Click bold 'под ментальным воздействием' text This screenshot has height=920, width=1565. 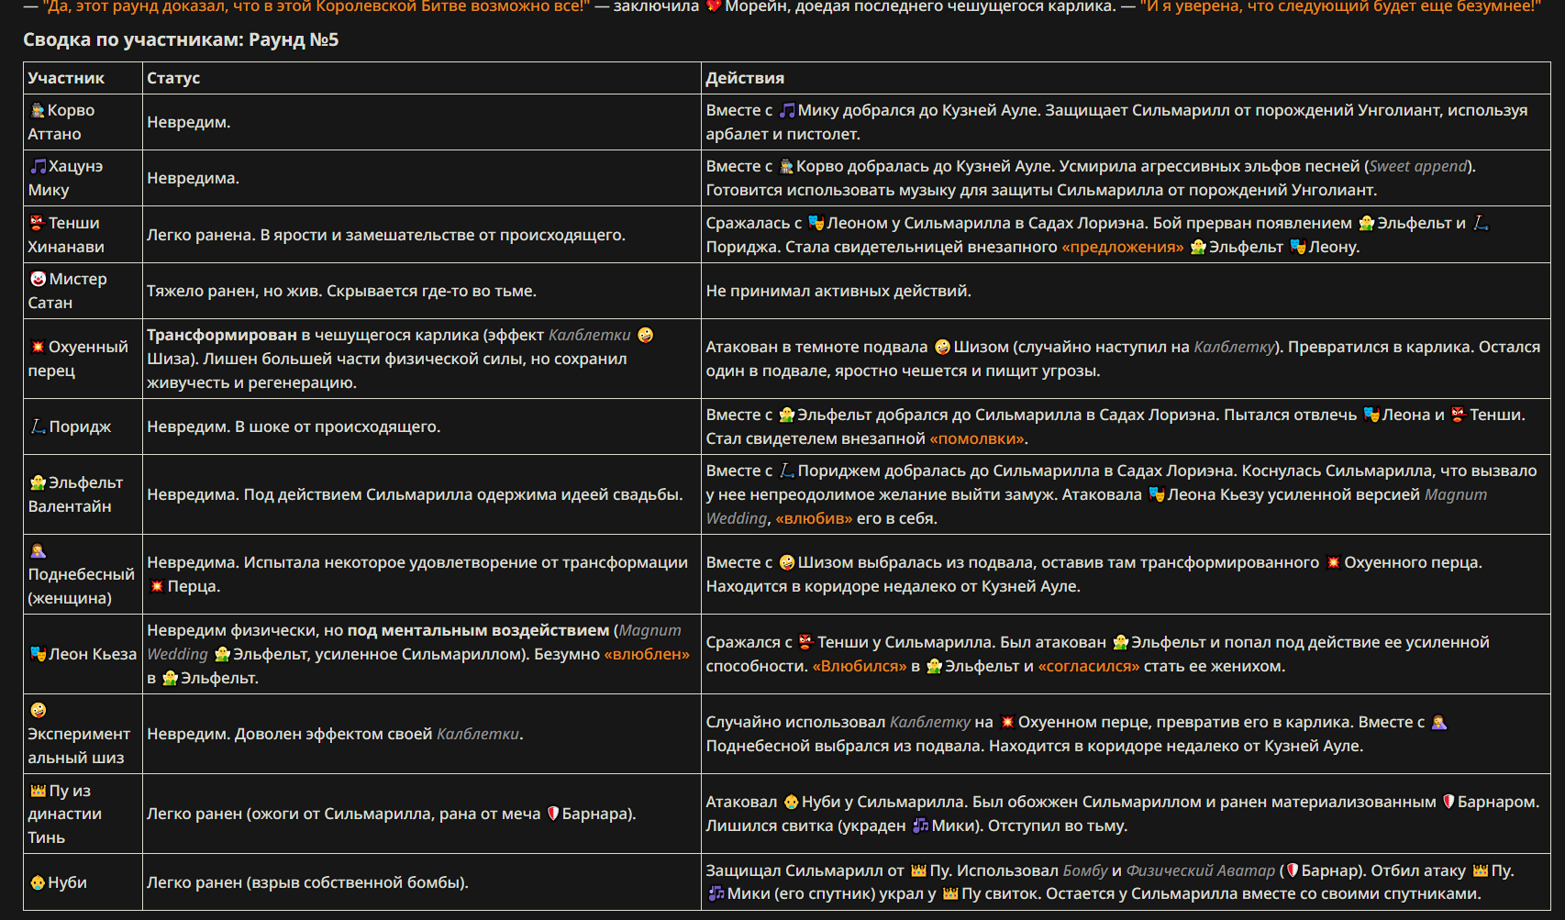478,630
